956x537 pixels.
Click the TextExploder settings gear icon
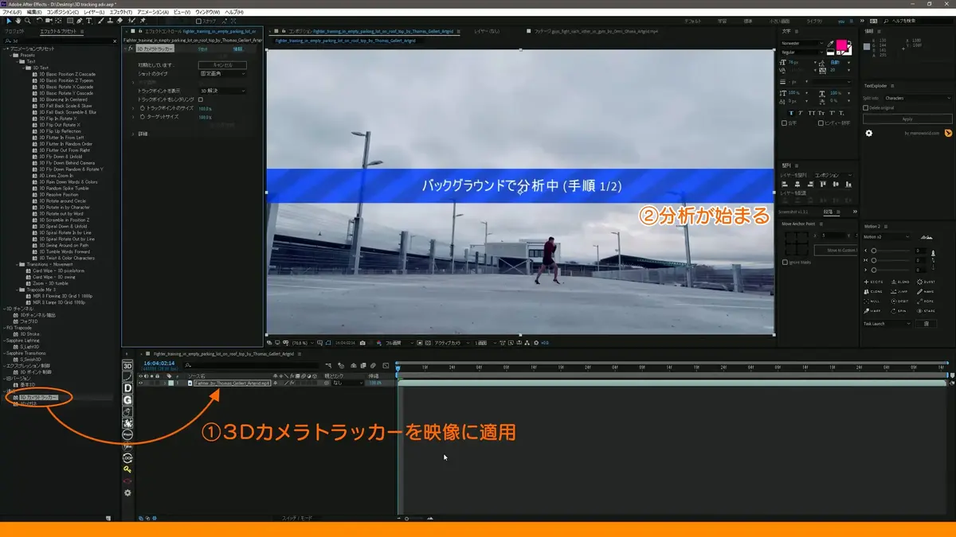coord(869,133)
